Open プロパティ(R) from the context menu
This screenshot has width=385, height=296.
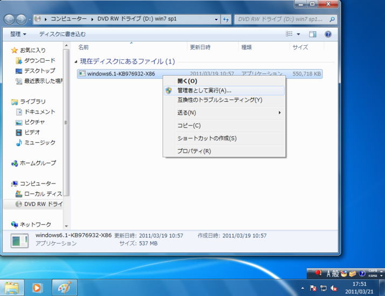224,151
